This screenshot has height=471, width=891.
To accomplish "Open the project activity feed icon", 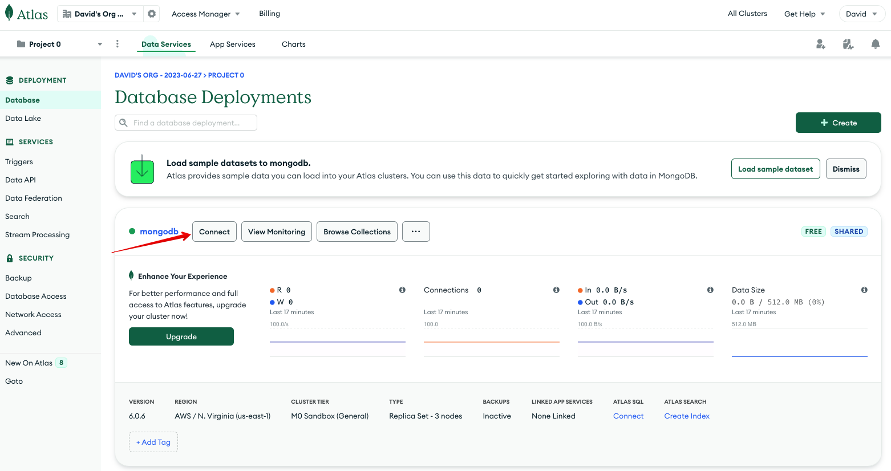I will (x=848, y=43).
